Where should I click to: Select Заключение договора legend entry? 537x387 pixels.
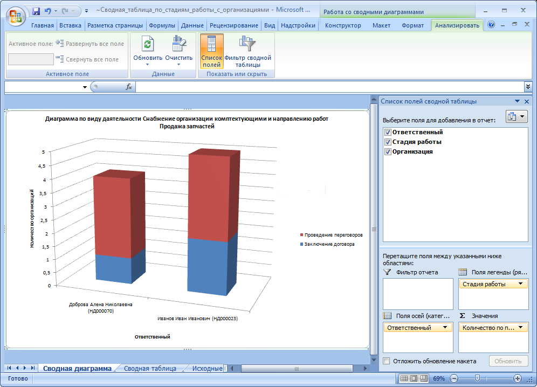[x=327, y=244]
